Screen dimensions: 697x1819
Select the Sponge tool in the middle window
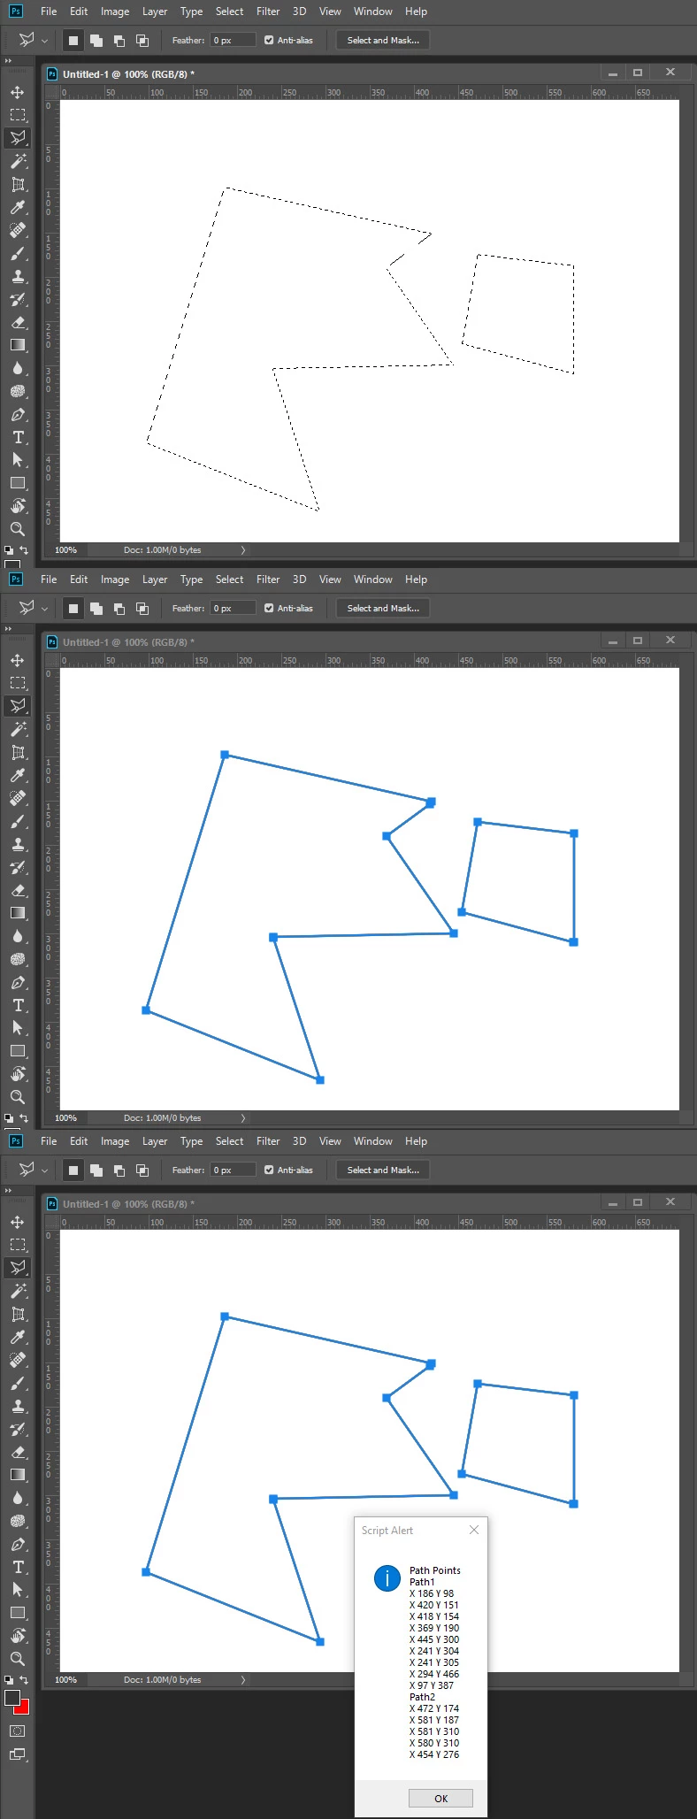coord(17,959)
